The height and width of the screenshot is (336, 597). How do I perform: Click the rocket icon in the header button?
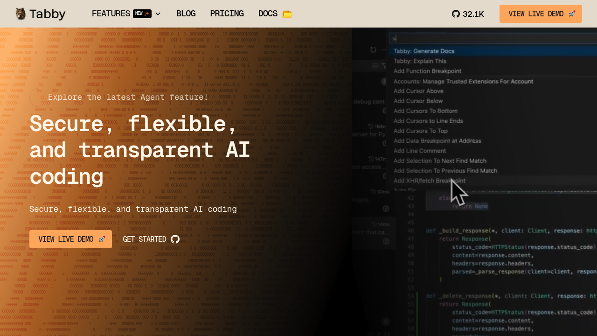[x=572, y=14]
